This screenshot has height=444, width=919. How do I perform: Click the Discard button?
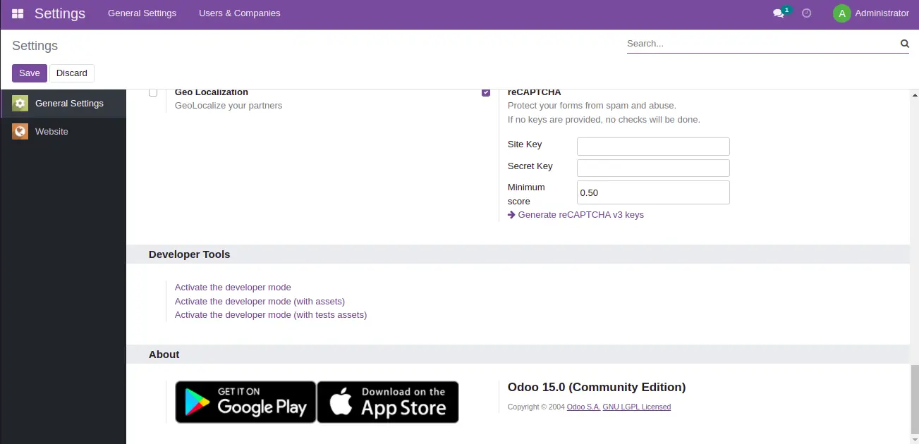(72, 73)
